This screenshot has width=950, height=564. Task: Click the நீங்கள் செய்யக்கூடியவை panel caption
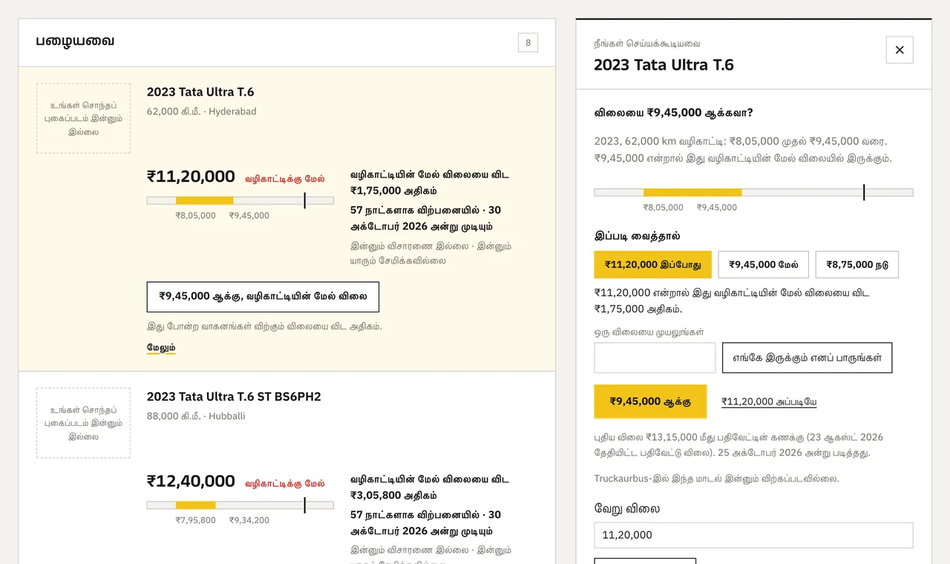click(647, 44)
